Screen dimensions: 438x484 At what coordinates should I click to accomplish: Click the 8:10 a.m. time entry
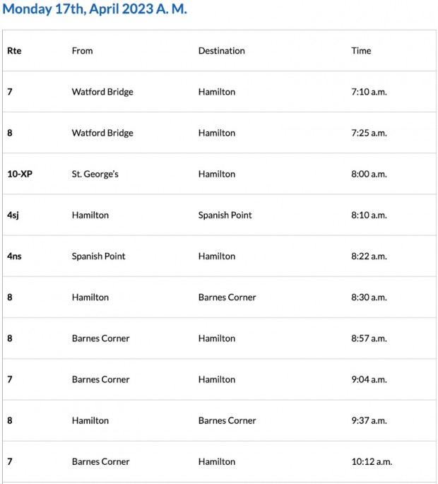tap(369, 215)
